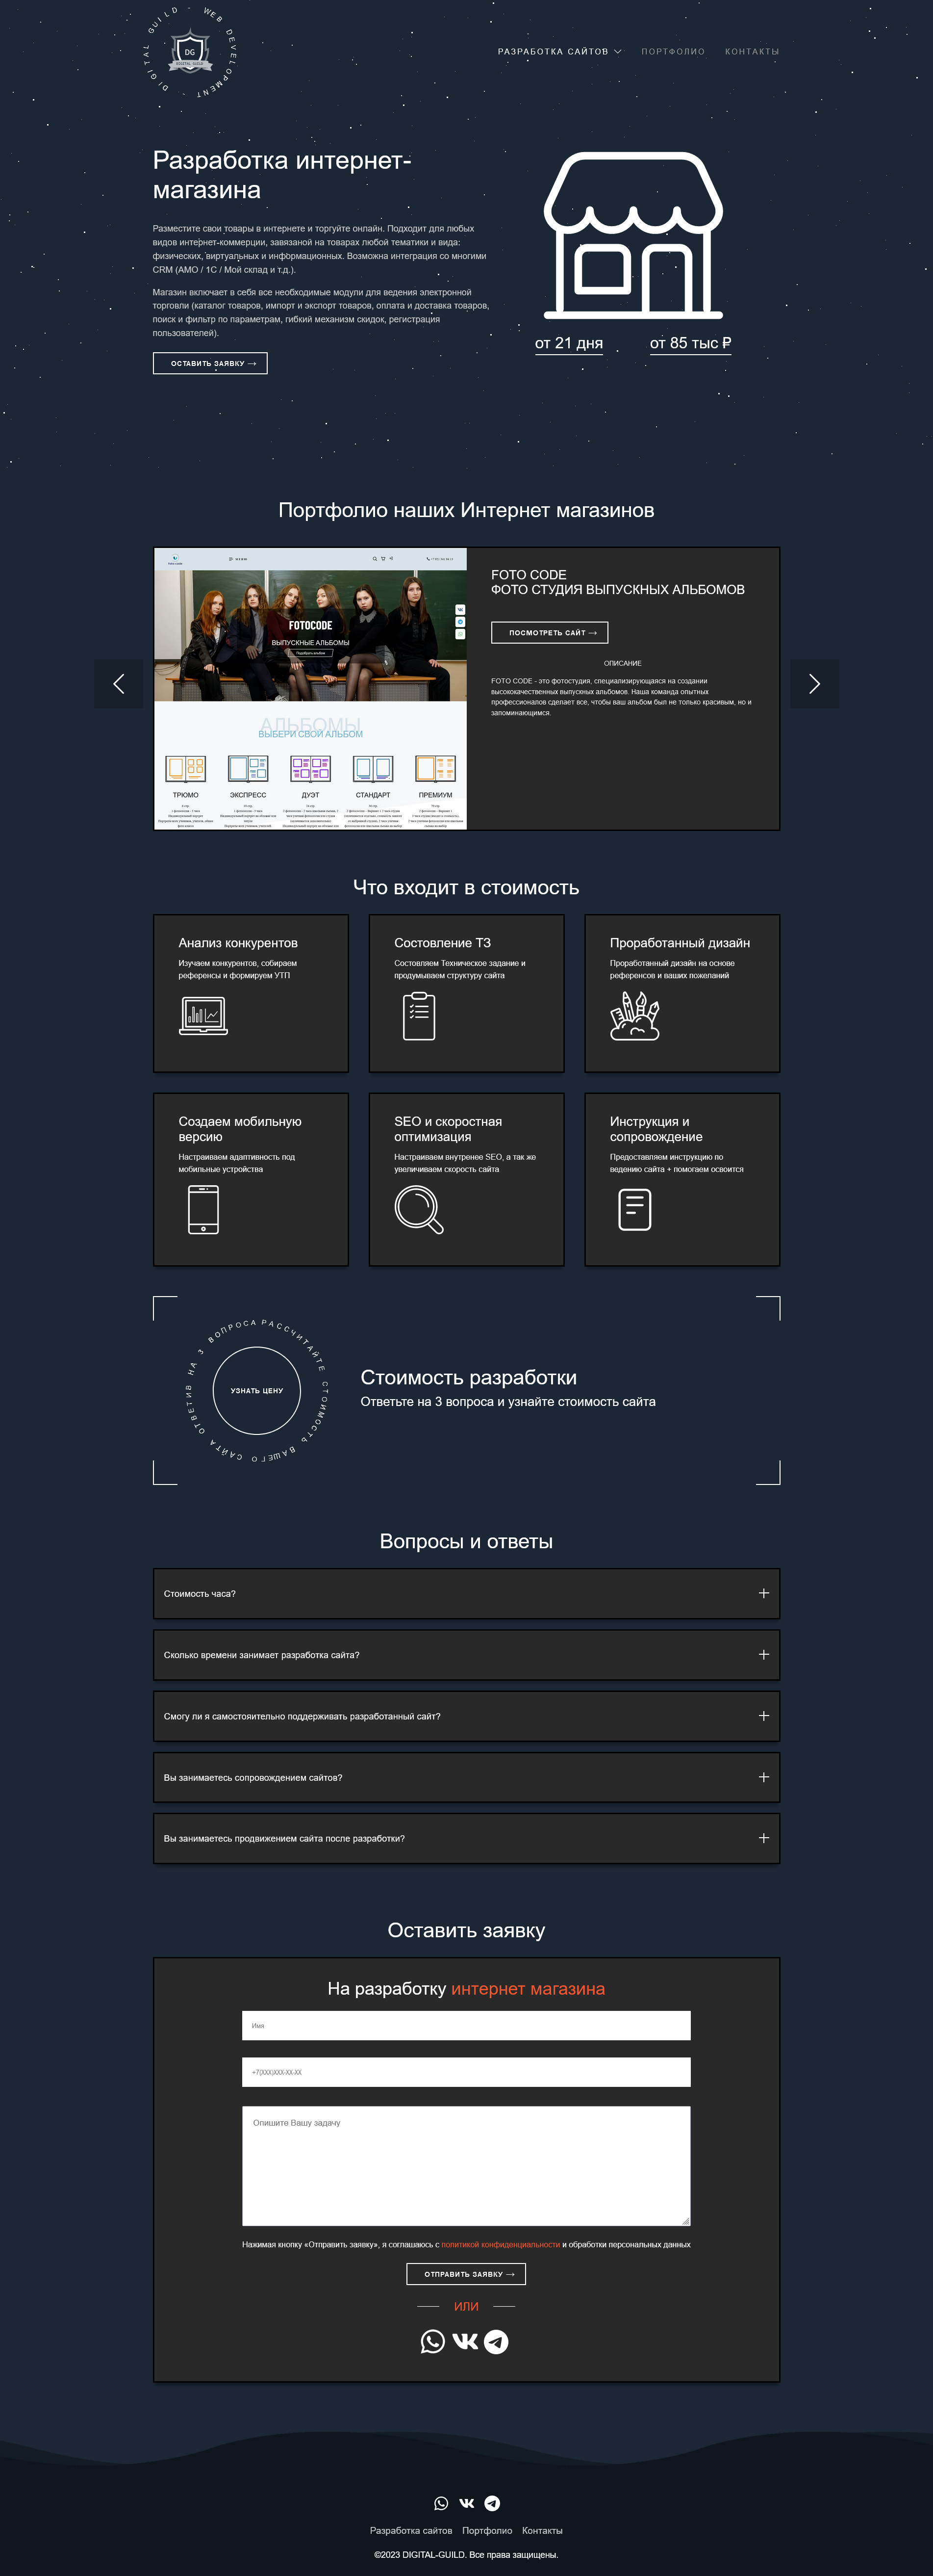
Task: Focus the Опишите Вашу задачу textarea
Action: tap(467, 2166)
